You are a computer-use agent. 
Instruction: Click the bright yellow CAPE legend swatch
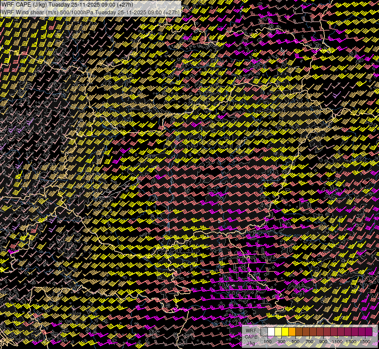[285, 332]
